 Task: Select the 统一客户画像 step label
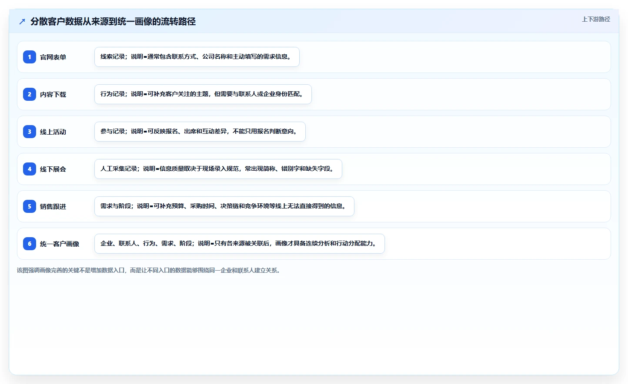[60, 244]
